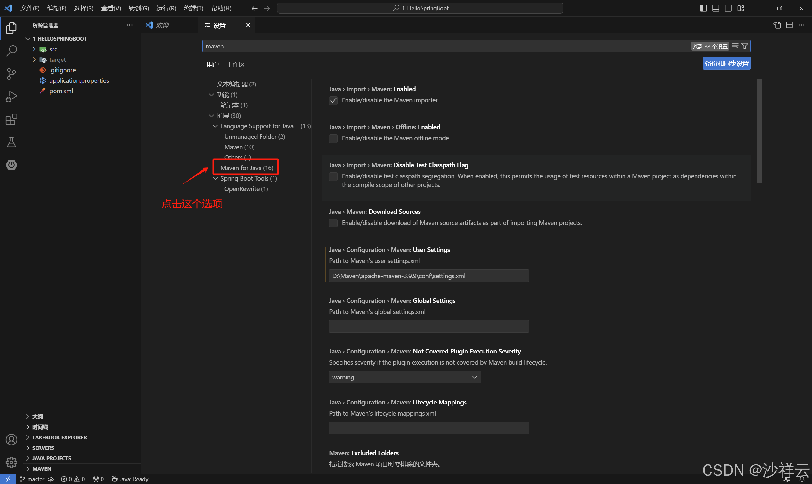812x484 pixels.
Task: Collapse Spring Boot Tools (1) group
Action: [x=215, y=178]
